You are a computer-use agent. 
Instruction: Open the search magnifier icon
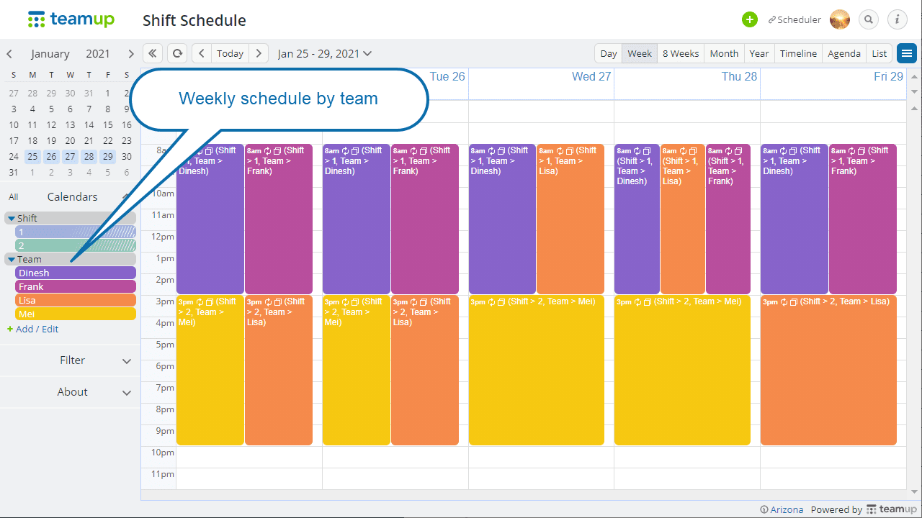click(869, 19)
